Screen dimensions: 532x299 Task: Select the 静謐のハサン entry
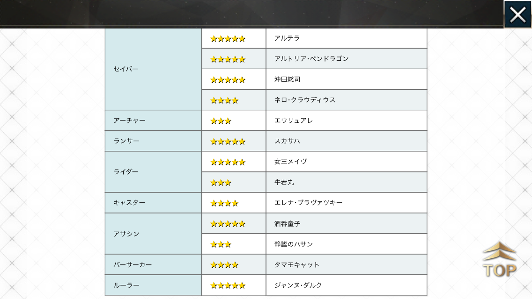tap(293, 244)
